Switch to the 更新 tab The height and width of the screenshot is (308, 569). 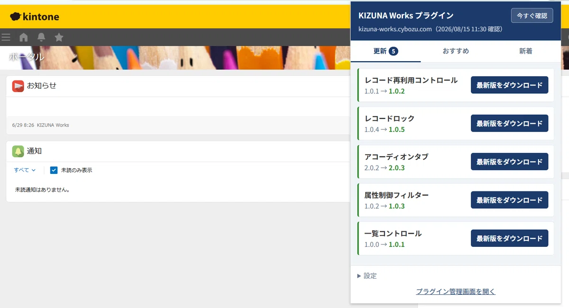tap(385, 51)
